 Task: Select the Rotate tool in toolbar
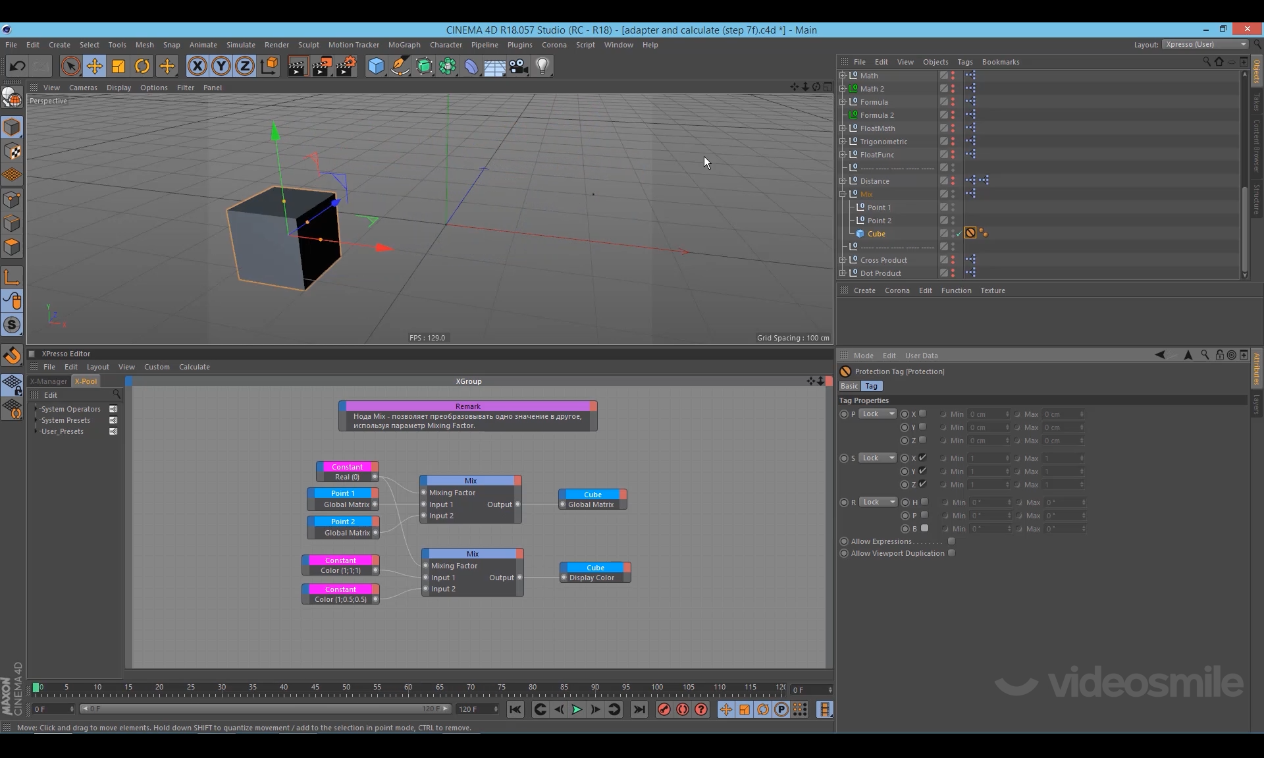pyautogui.click(x=142, y=66)
